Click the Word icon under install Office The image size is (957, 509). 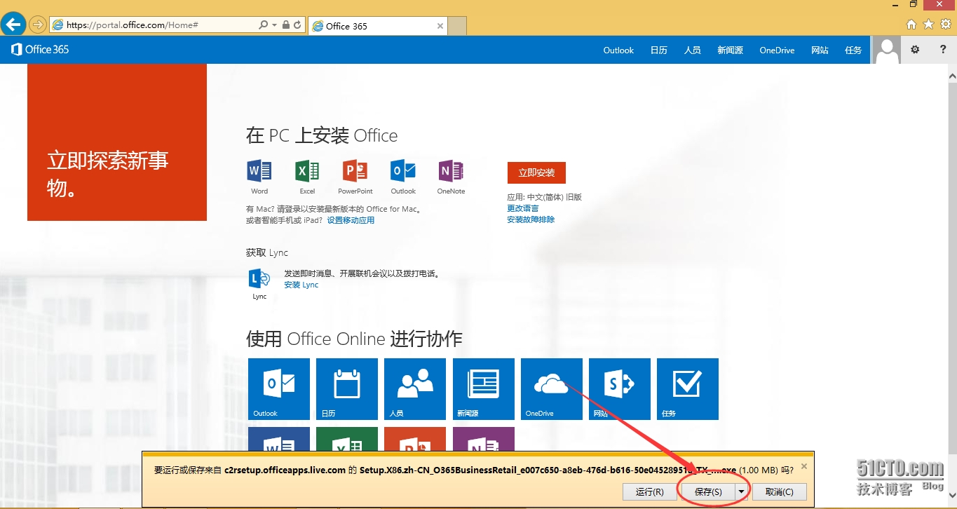coord(259,171)
